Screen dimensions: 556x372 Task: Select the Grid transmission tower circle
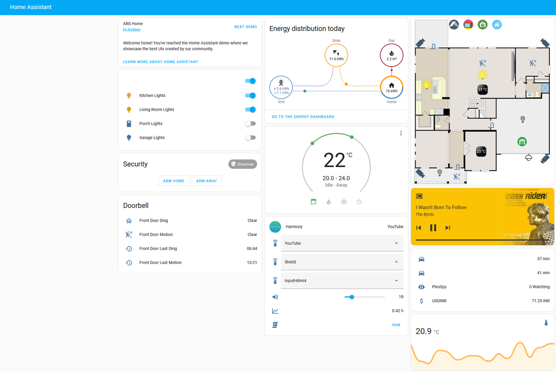click(x=281, y=87)
